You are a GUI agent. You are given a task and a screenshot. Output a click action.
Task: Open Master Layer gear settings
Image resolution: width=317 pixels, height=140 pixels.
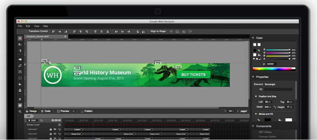[59, 125]
